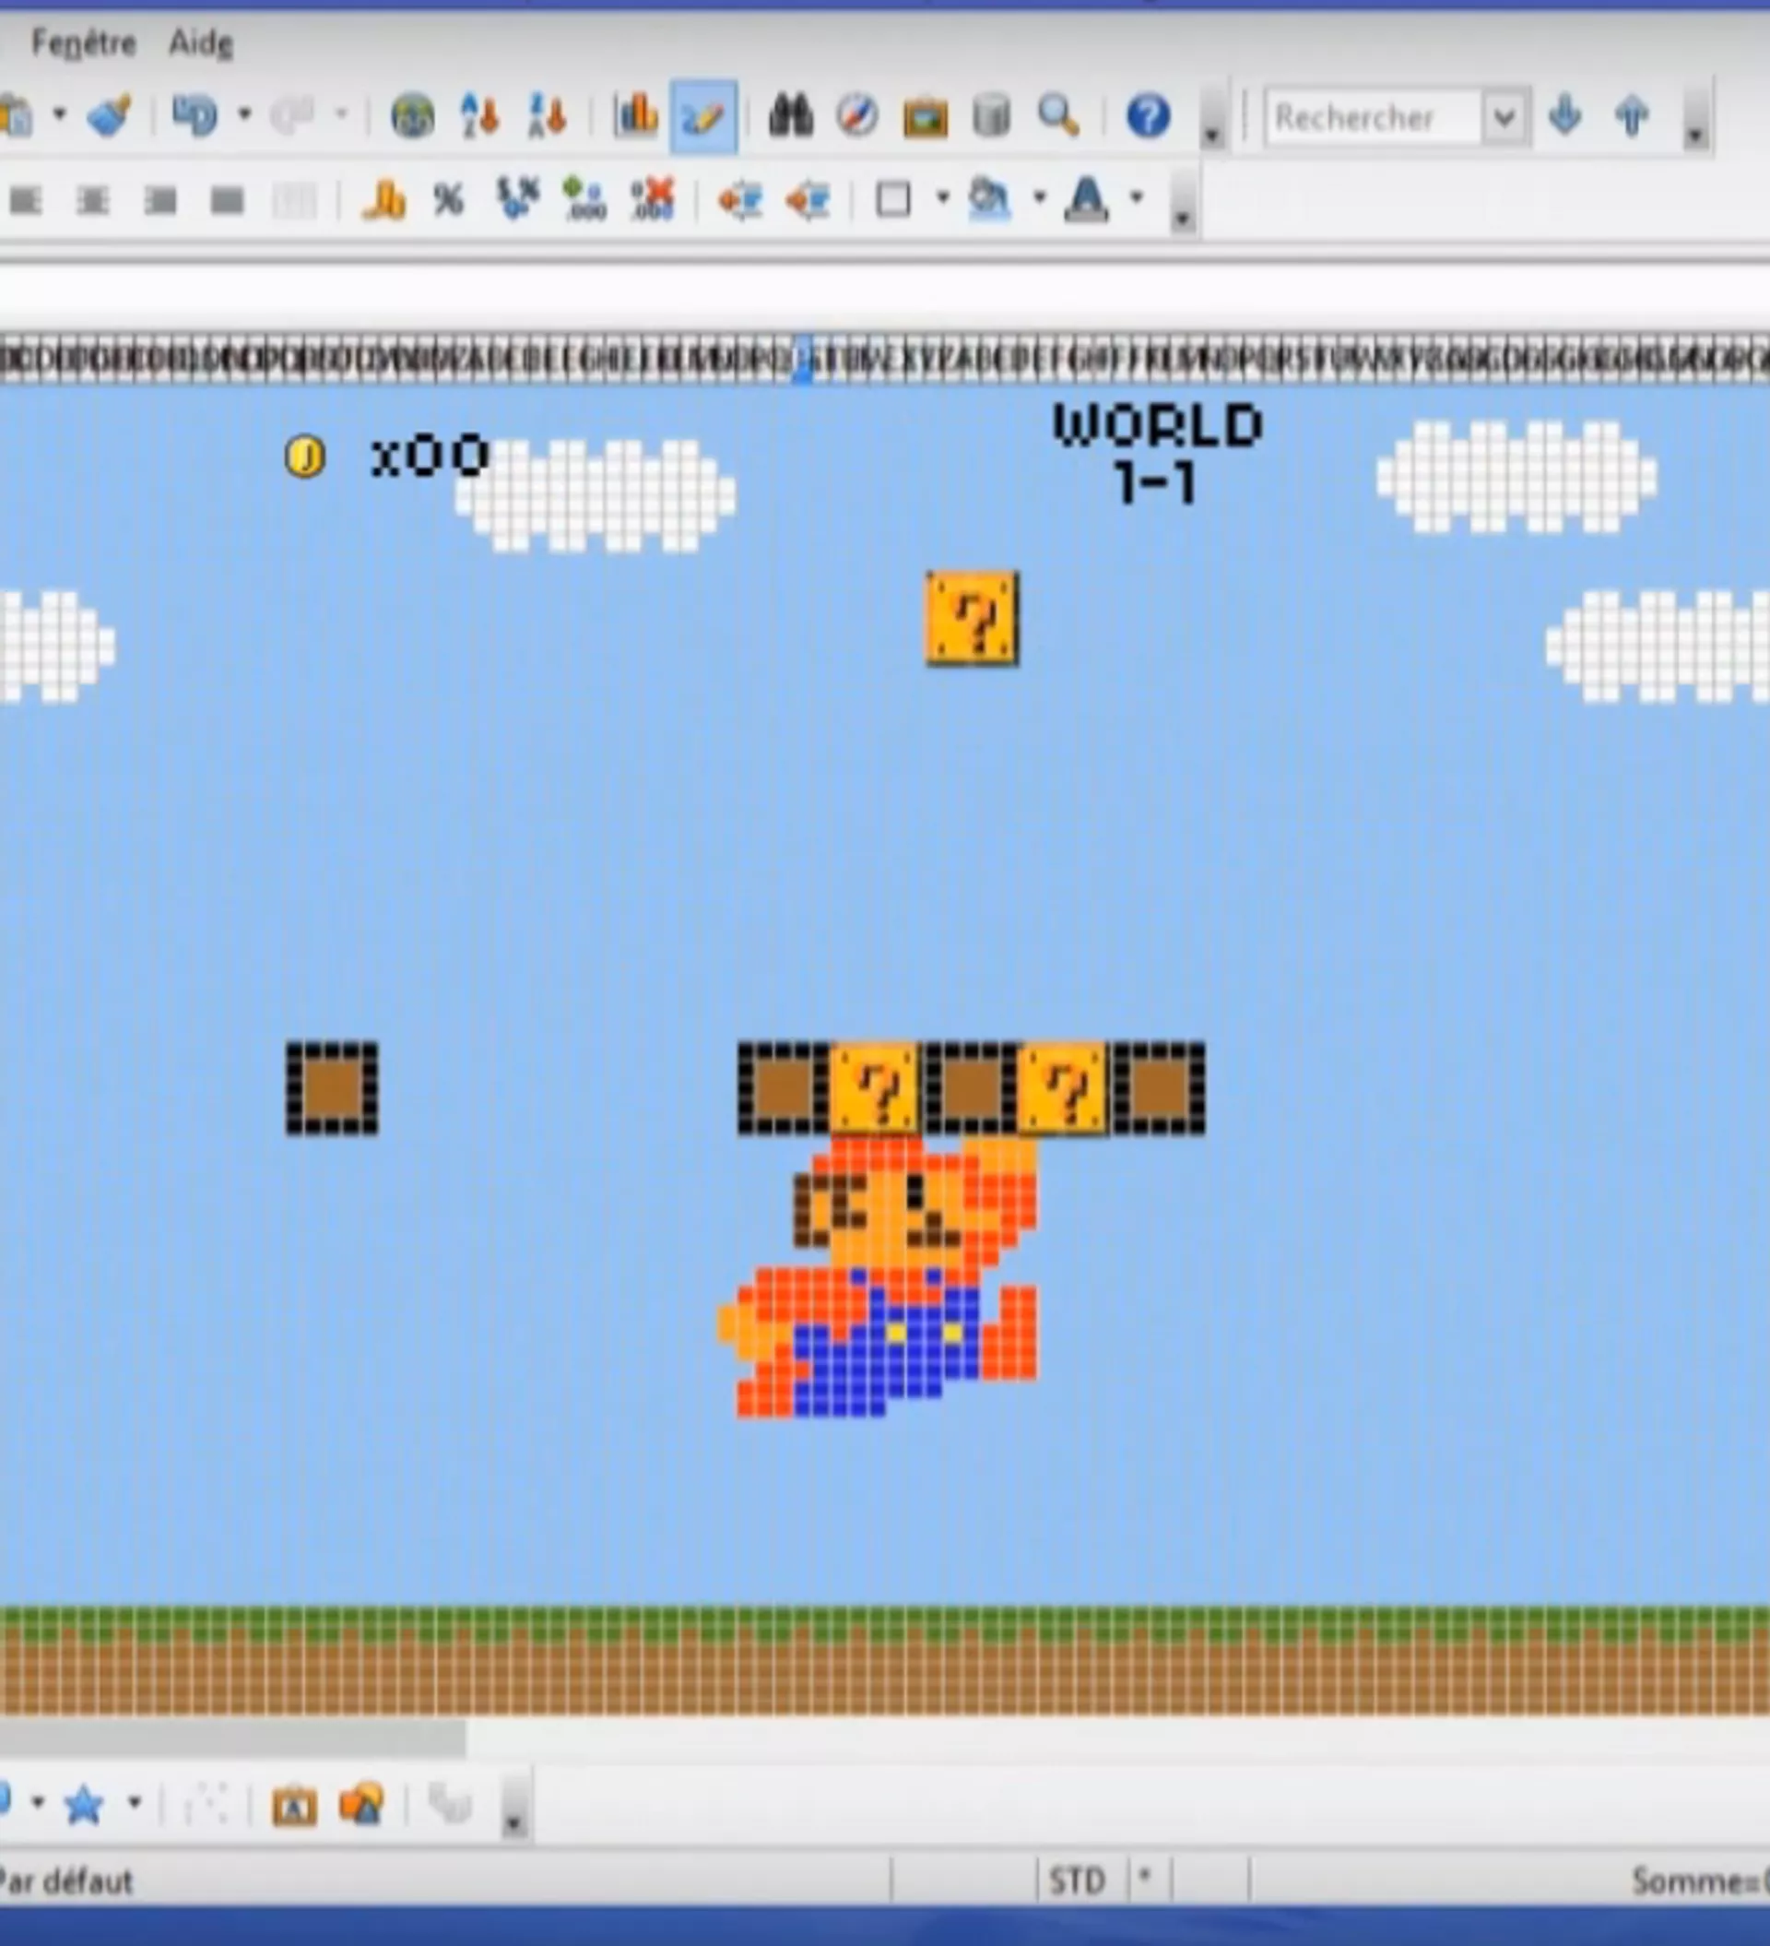Toggle justified alignment
Screen dimensions: 1770x1946
(x=228, y=201)
